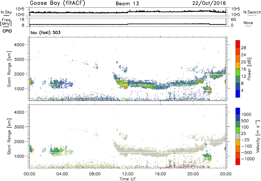Click the 10^5 tick beside N.Sky label
261x181 pixels.
(x=20, y=9)
